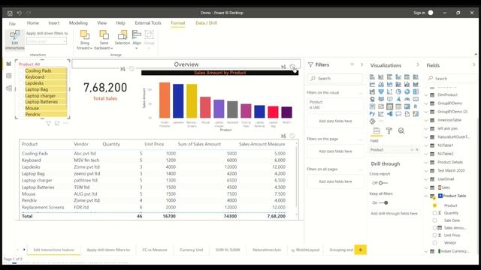
Task: Expand the UserEmail table in Fields
Action: coord(426,179)
